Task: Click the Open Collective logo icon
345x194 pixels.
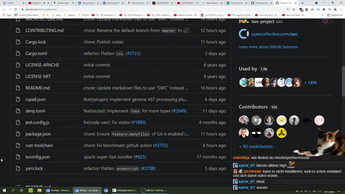Action: coord(244,34)
